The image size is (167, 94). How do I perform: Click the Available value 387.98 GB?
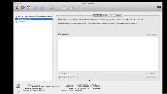[x=87, y=87]
